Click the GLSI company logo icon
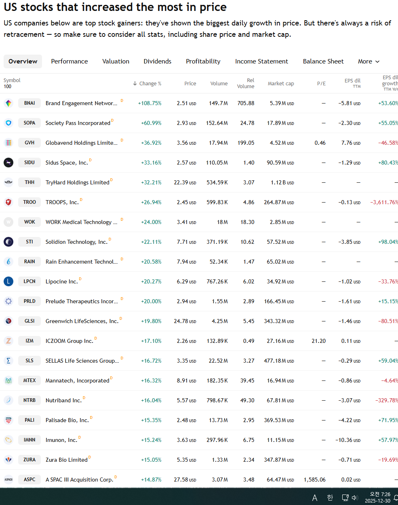Image resolution: width=398 pixels, height=505 pixels. tap(8, 321)
